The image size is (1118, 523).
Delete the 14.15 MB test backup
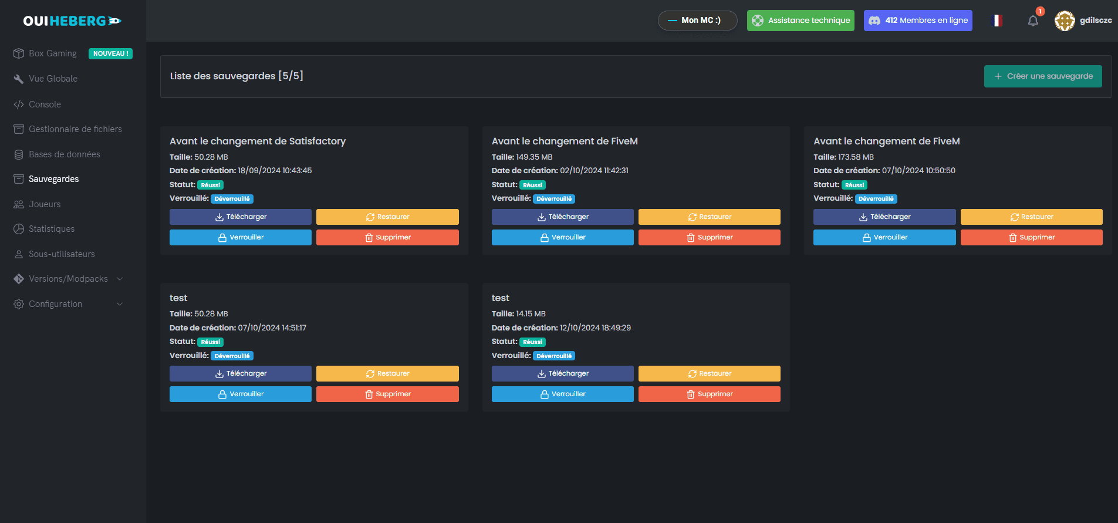(710, 394)
